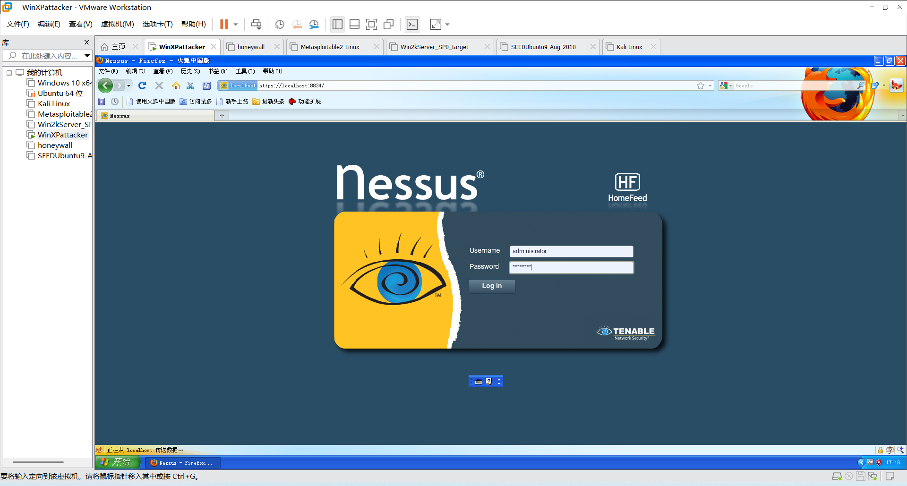The height and width of the screenshot is (486, 907).
Task: Click the 字 icon in Firefox status bar
Action: pos(890,450)
